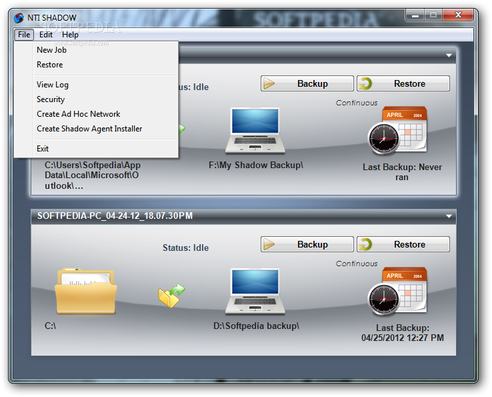Choose Restore in the File menu
The image size is (492, 397).
(96, 65)
